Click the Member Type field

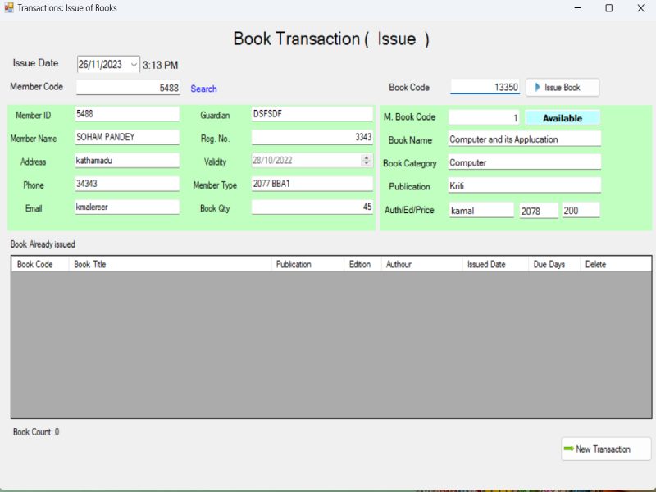pyautogui.click(x=312, y=184)
